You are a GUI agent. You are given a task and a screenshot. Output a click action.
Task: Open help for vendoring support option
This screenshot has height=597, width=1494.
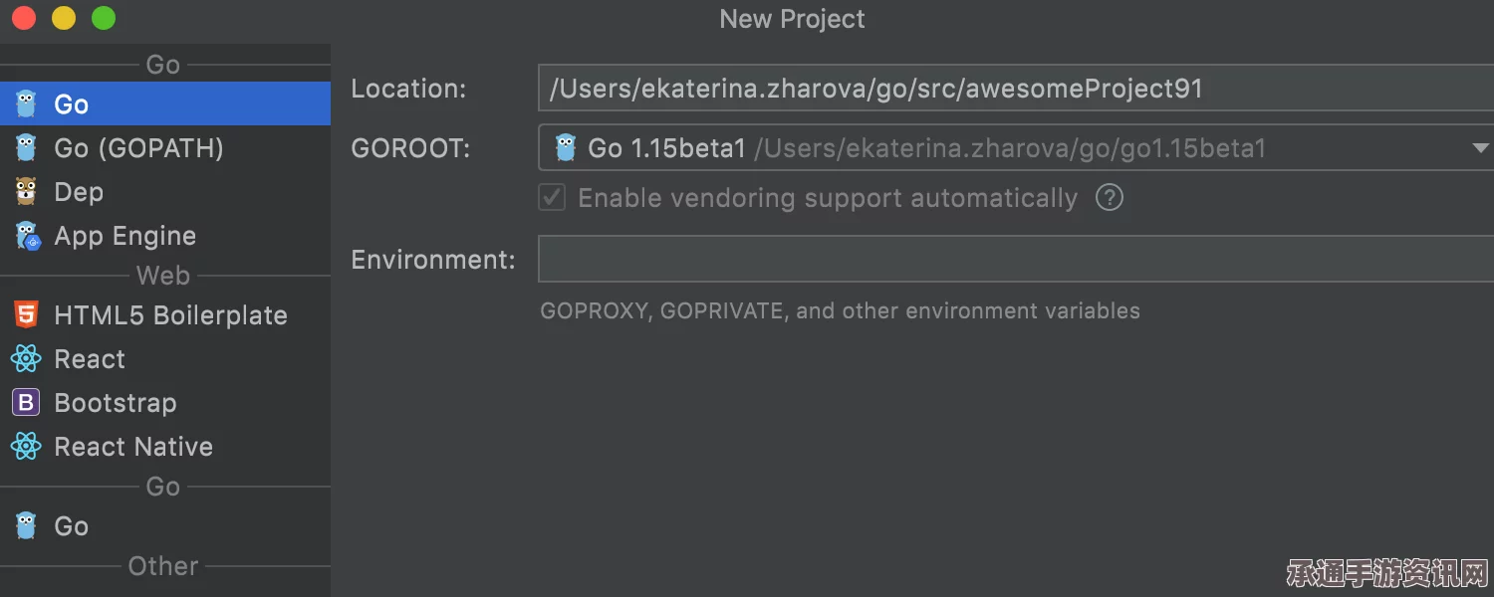[1110, 197]
